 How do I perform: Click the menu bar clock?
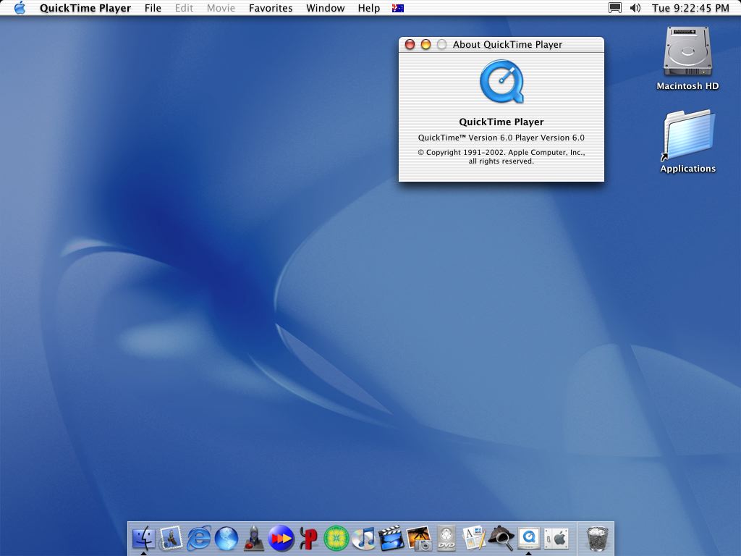click(690, 8)
